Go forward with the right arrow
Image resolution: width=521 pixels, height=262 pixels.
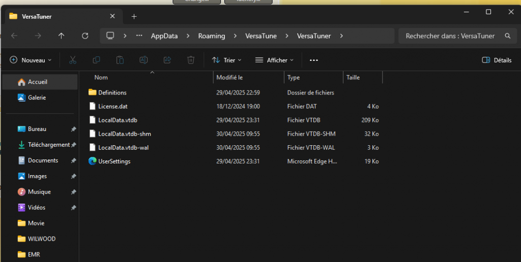click(38, 36)
